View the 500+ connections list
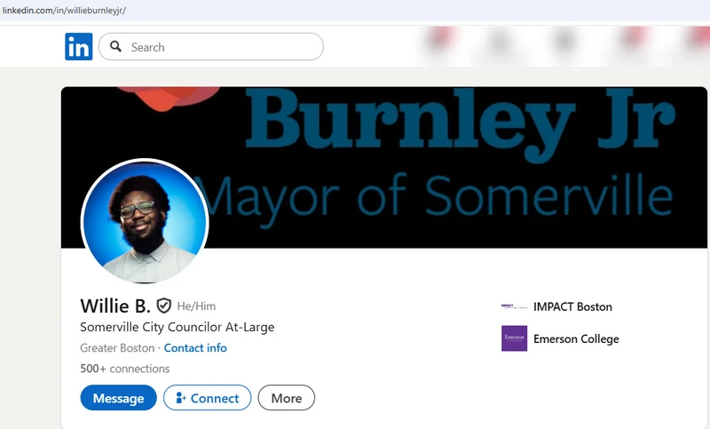 tap(125, 369)
